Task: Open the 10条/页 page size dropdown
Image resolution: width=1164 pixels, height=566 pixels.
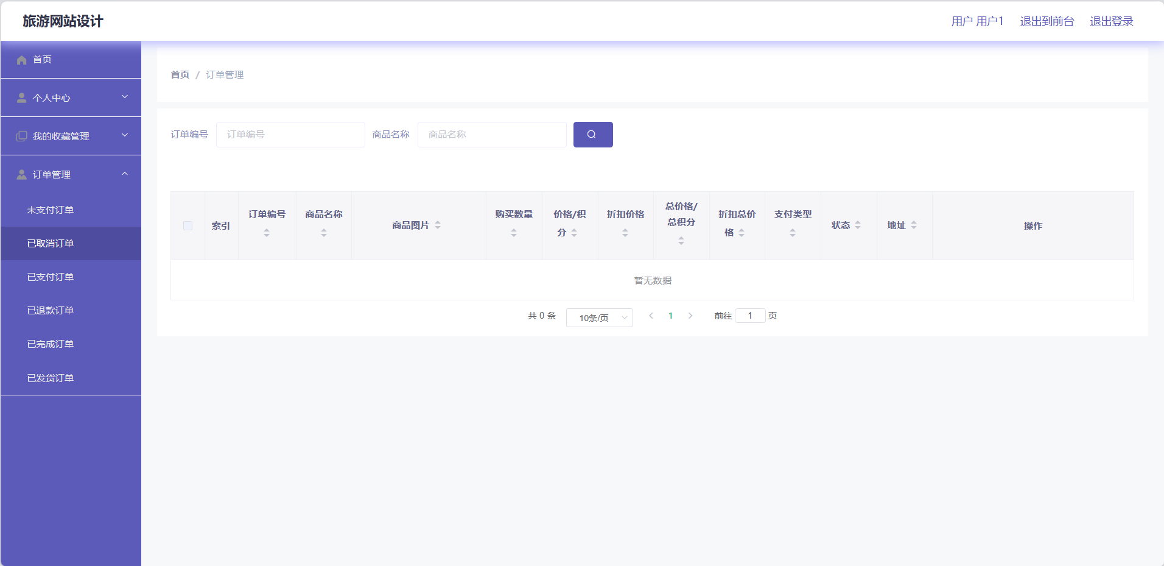Action: tap(599, 317)
